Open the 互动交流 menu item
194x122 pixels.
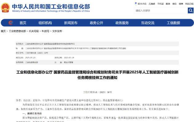click(x=148, y=23)
